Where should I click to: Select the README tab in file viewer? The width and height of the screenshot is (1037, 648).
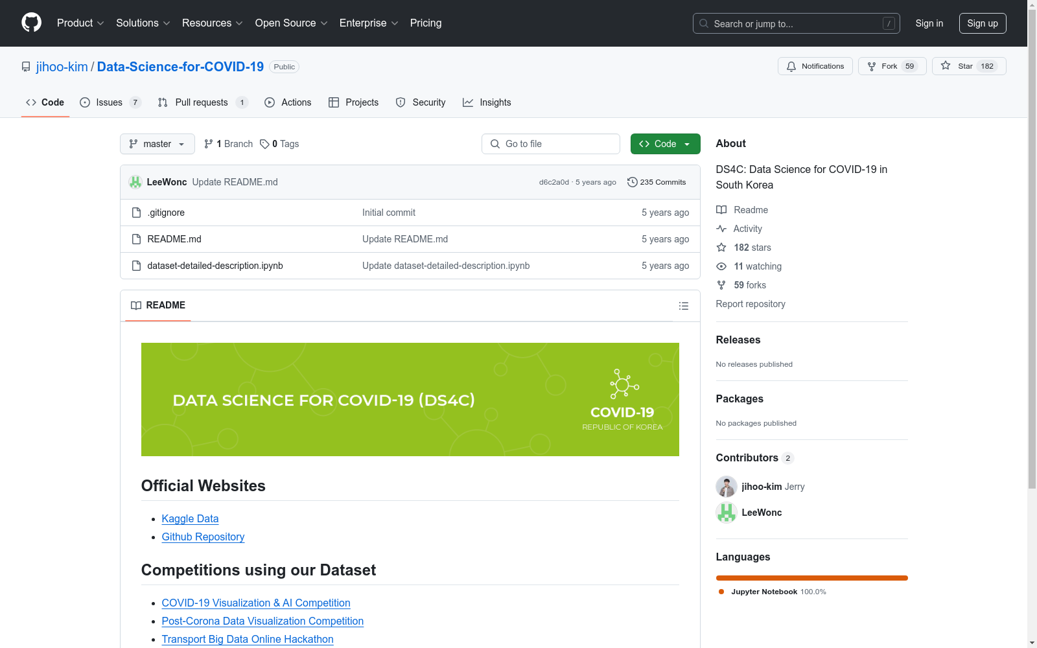coord(158,305)
